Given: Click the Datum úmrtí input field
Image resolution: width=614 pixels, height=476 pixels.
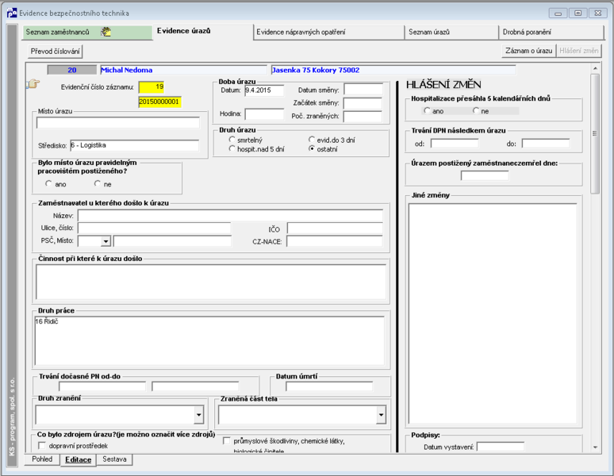Looking at the screenshot, I should (x=329, y=387).
